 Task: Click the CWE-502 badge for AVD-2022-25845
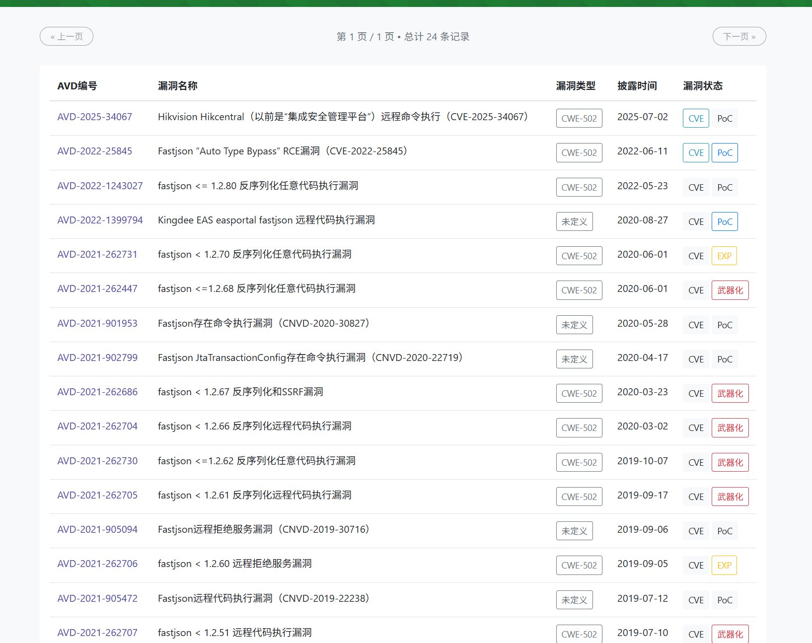pos(579,152)
